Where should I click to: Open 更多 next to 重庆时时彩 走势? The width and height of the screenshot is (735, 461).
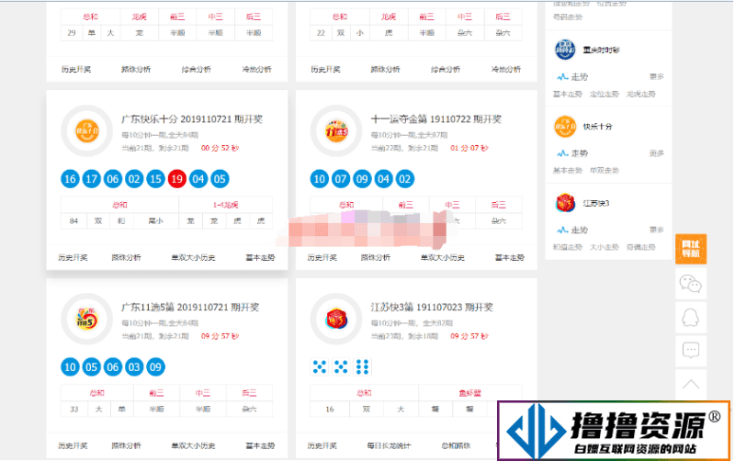point(656,77)
